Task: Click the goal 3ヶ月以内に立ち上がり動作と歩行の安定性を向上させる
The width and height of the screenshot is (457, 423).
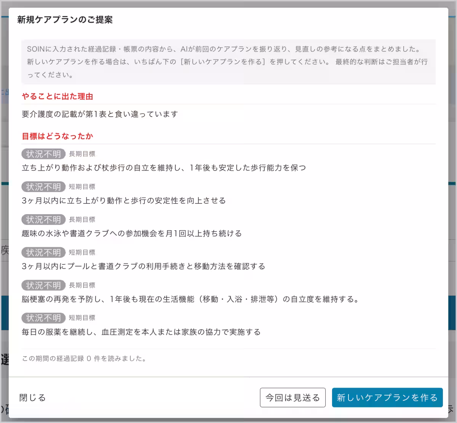Action: point(124,200)
